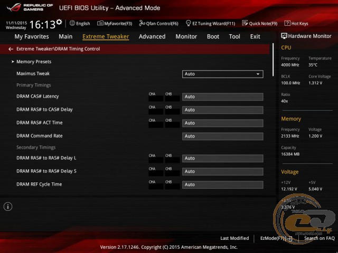Click the Hot Keys question mark icon
This screenshot has width=338, height=253.
pyautogui.click(x=287, y=23)
